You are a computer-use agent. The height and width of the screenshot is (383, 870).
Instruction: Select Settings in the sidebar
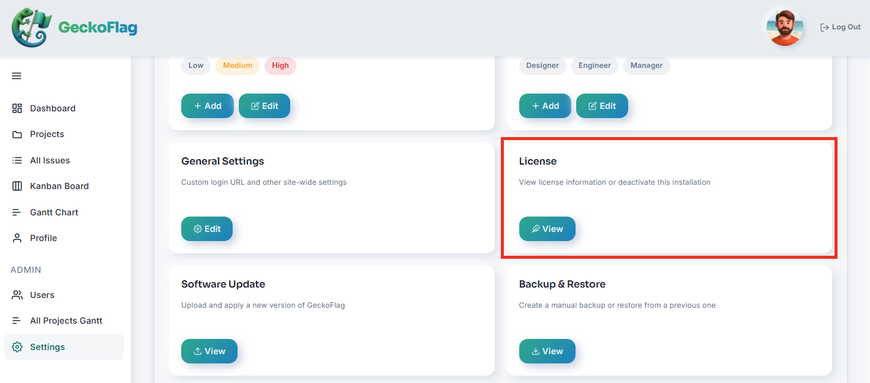(x=64, y=347)
